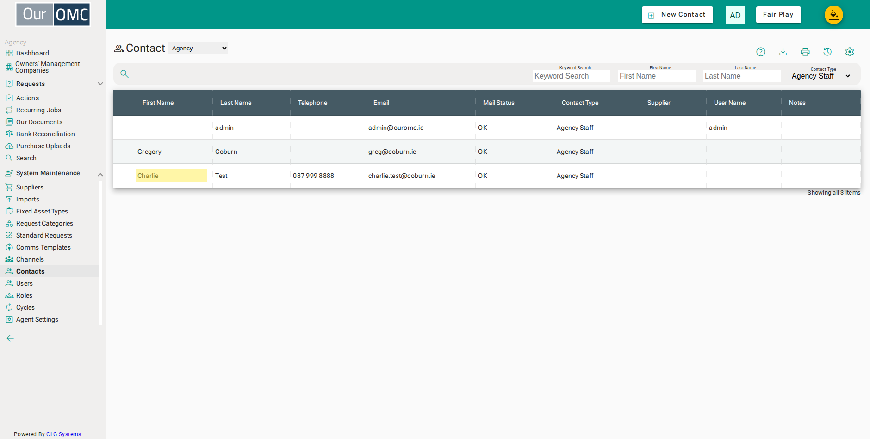Click the Our OMC logo
Viewport: 870px width, 439px height.
53,14
